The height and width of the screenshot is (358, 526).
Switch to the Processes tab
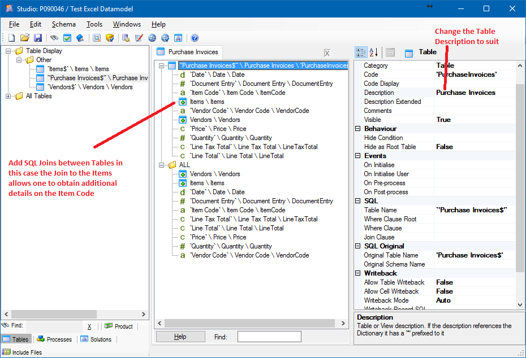(x=55, y=339)
